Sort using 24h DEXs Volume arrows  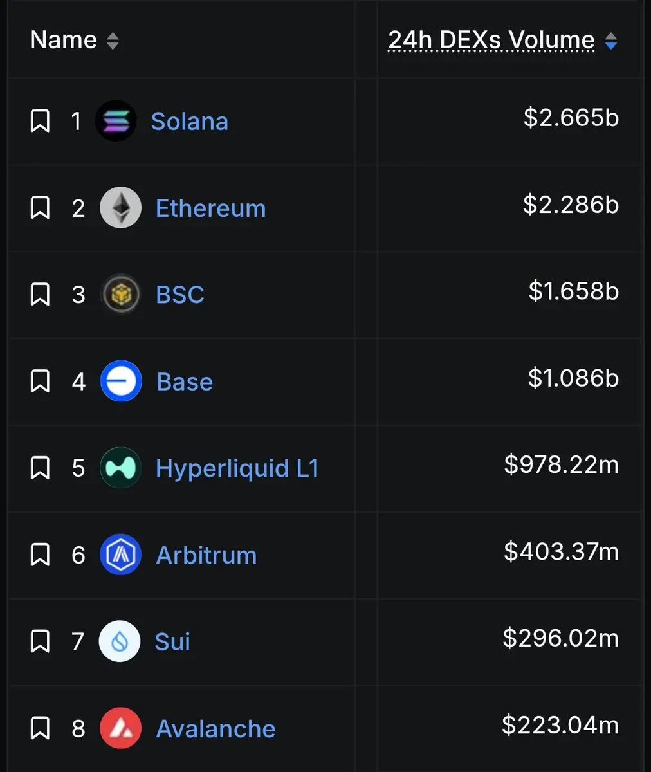(611, 41)
